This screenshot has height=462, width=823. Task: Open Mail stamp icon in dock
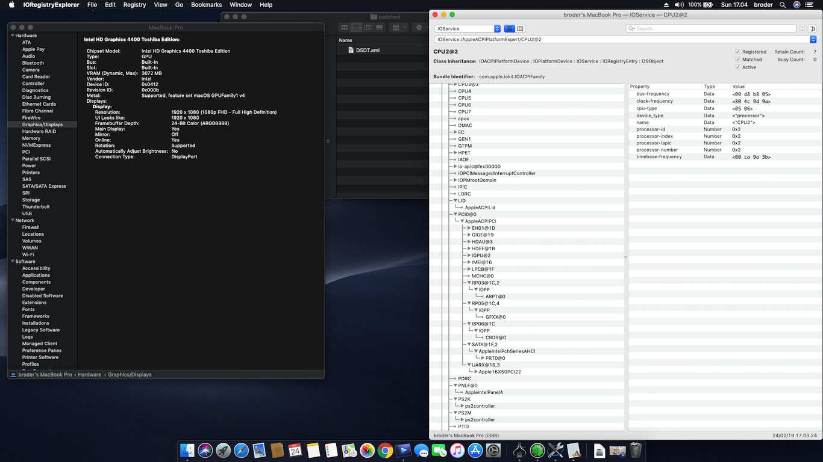click(x=260, y=450)
